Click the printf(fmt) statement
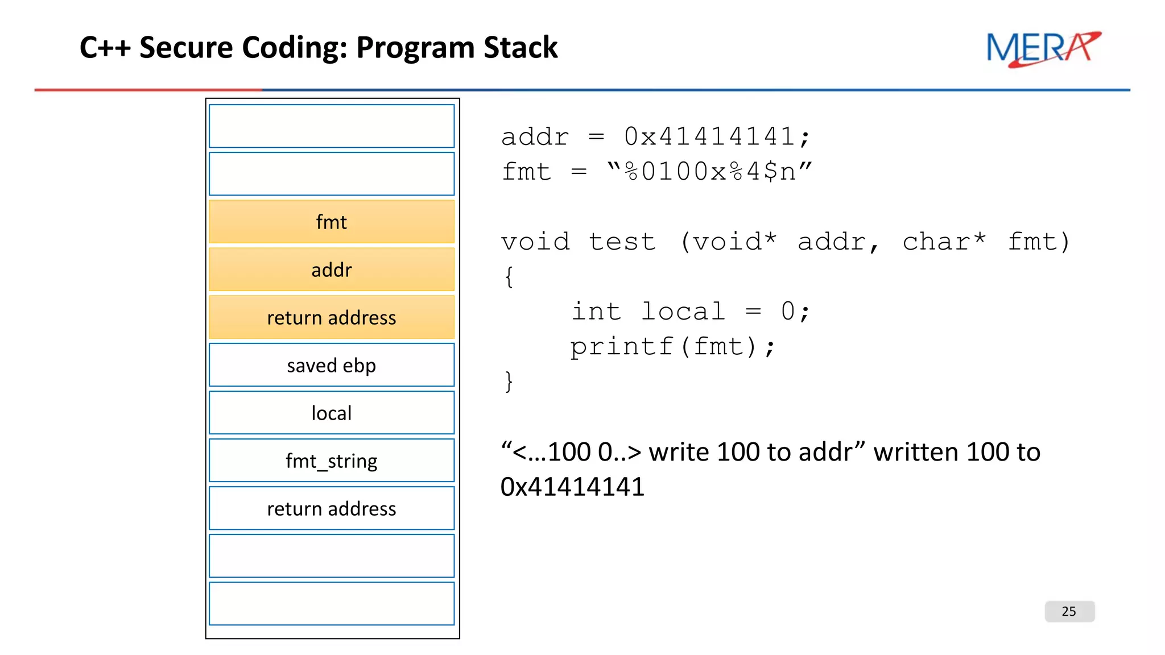1165x655 pixels. tap(672, 347)
